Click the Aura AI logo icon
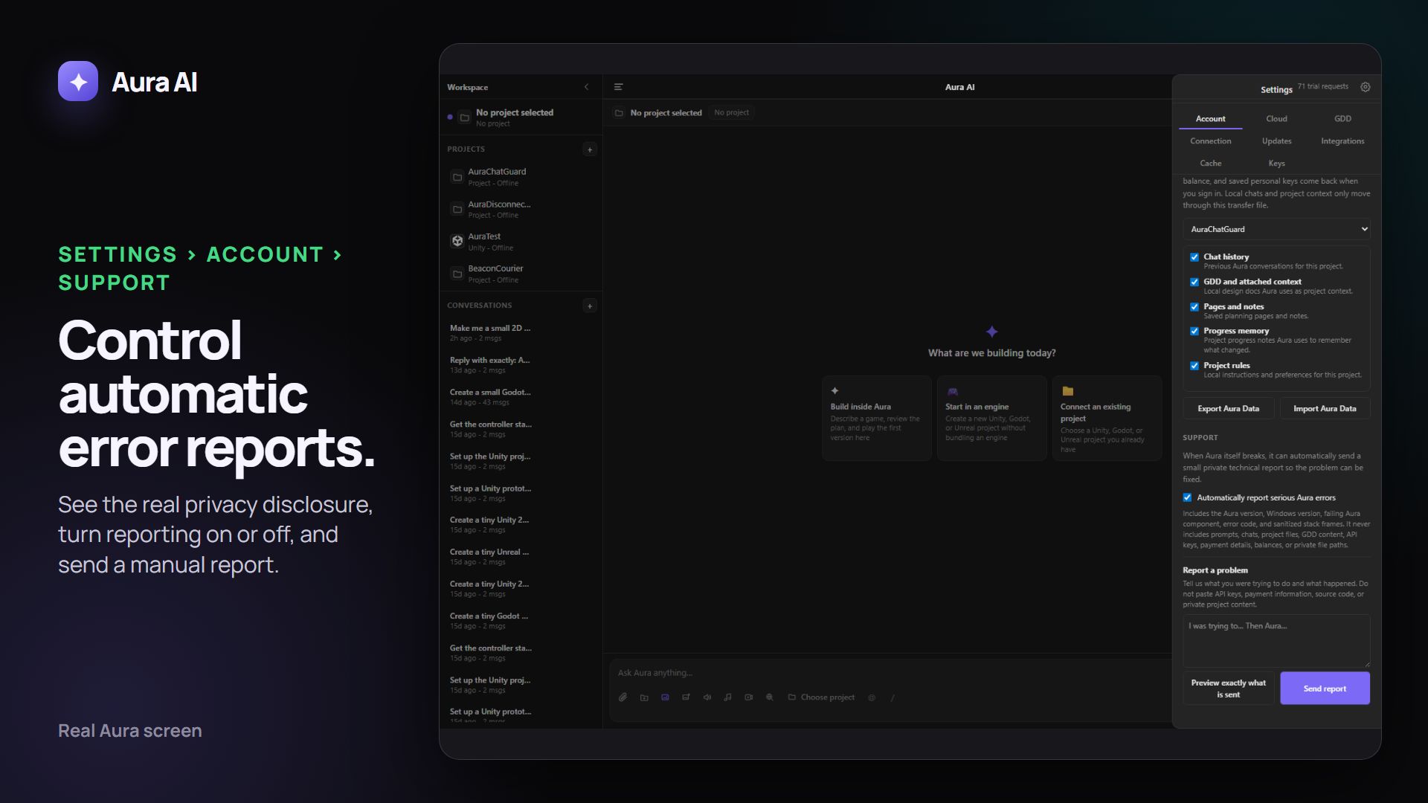Image resolution: width=1428 pixels, height=803 pixels. [x=78, y=81]
